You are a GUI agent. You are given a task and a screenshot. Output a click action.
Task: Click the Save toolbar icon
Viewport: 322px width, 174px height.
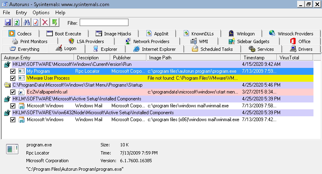8,22
